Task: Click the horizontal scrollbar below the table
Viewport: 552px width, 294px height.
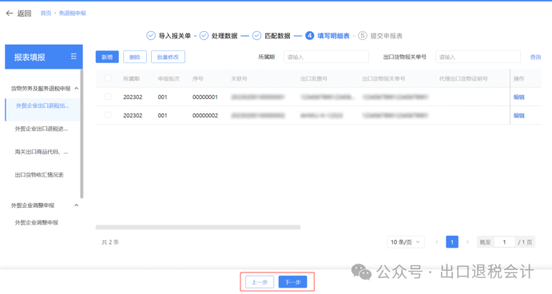Action: (198, 227)
